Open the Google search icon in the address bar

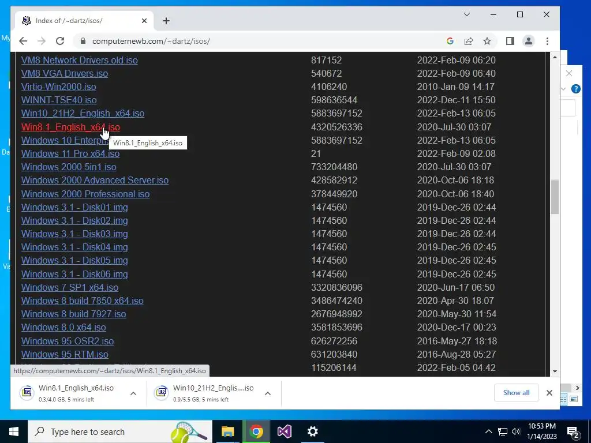tap(450, 41)
